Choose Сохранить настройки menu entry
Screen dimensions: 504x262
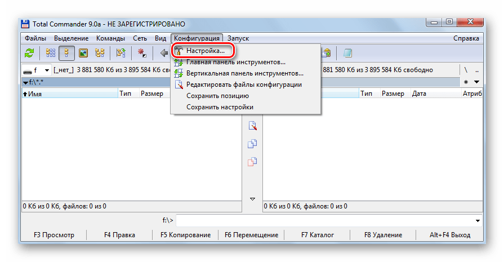tap(246, 107)
